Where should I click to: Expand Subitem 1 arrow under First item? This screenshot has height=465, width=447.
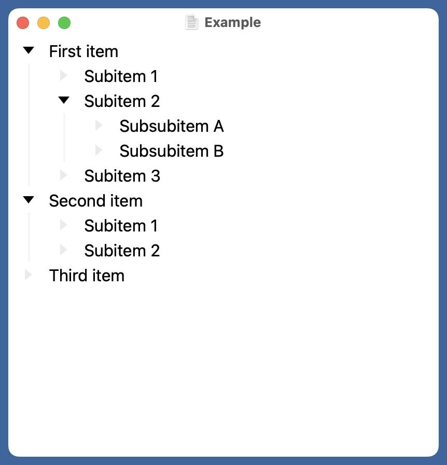(64, 75)
